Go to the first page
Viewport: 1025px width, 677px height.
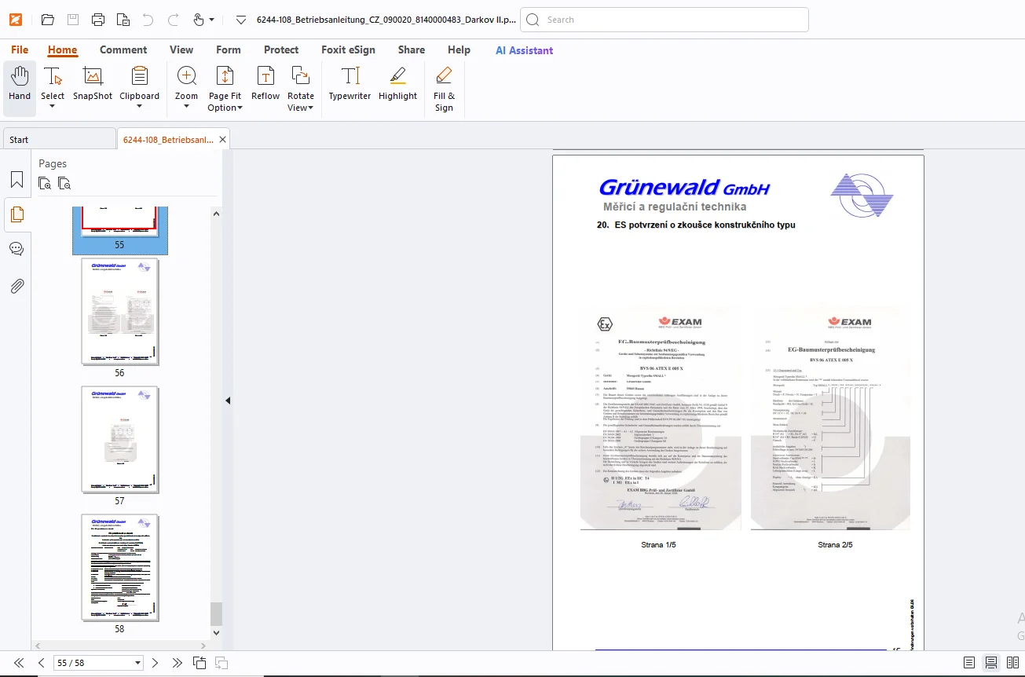tap(20, 663)
